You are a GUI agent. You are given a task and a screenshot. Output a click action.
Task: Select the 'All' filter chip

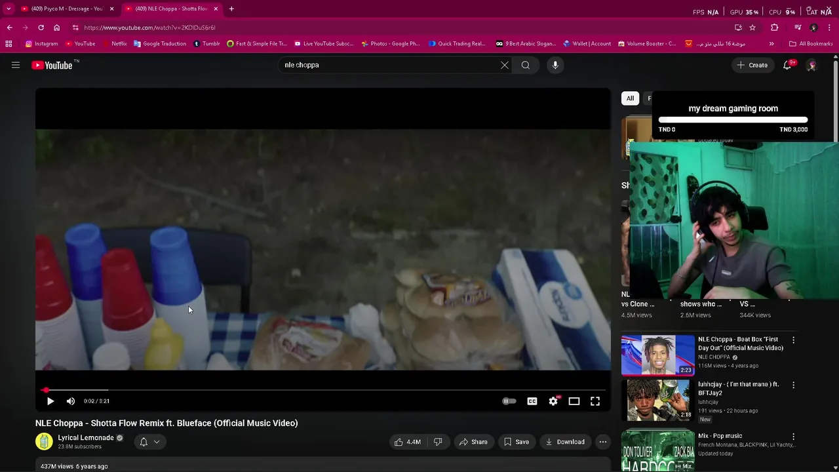click(630, 98)
